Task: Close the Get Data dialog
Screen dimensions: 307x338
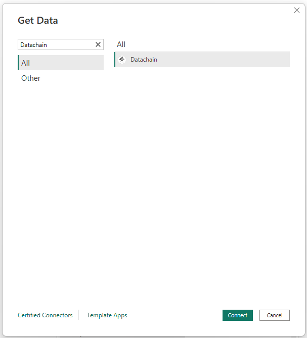Action: coord(297,10)
